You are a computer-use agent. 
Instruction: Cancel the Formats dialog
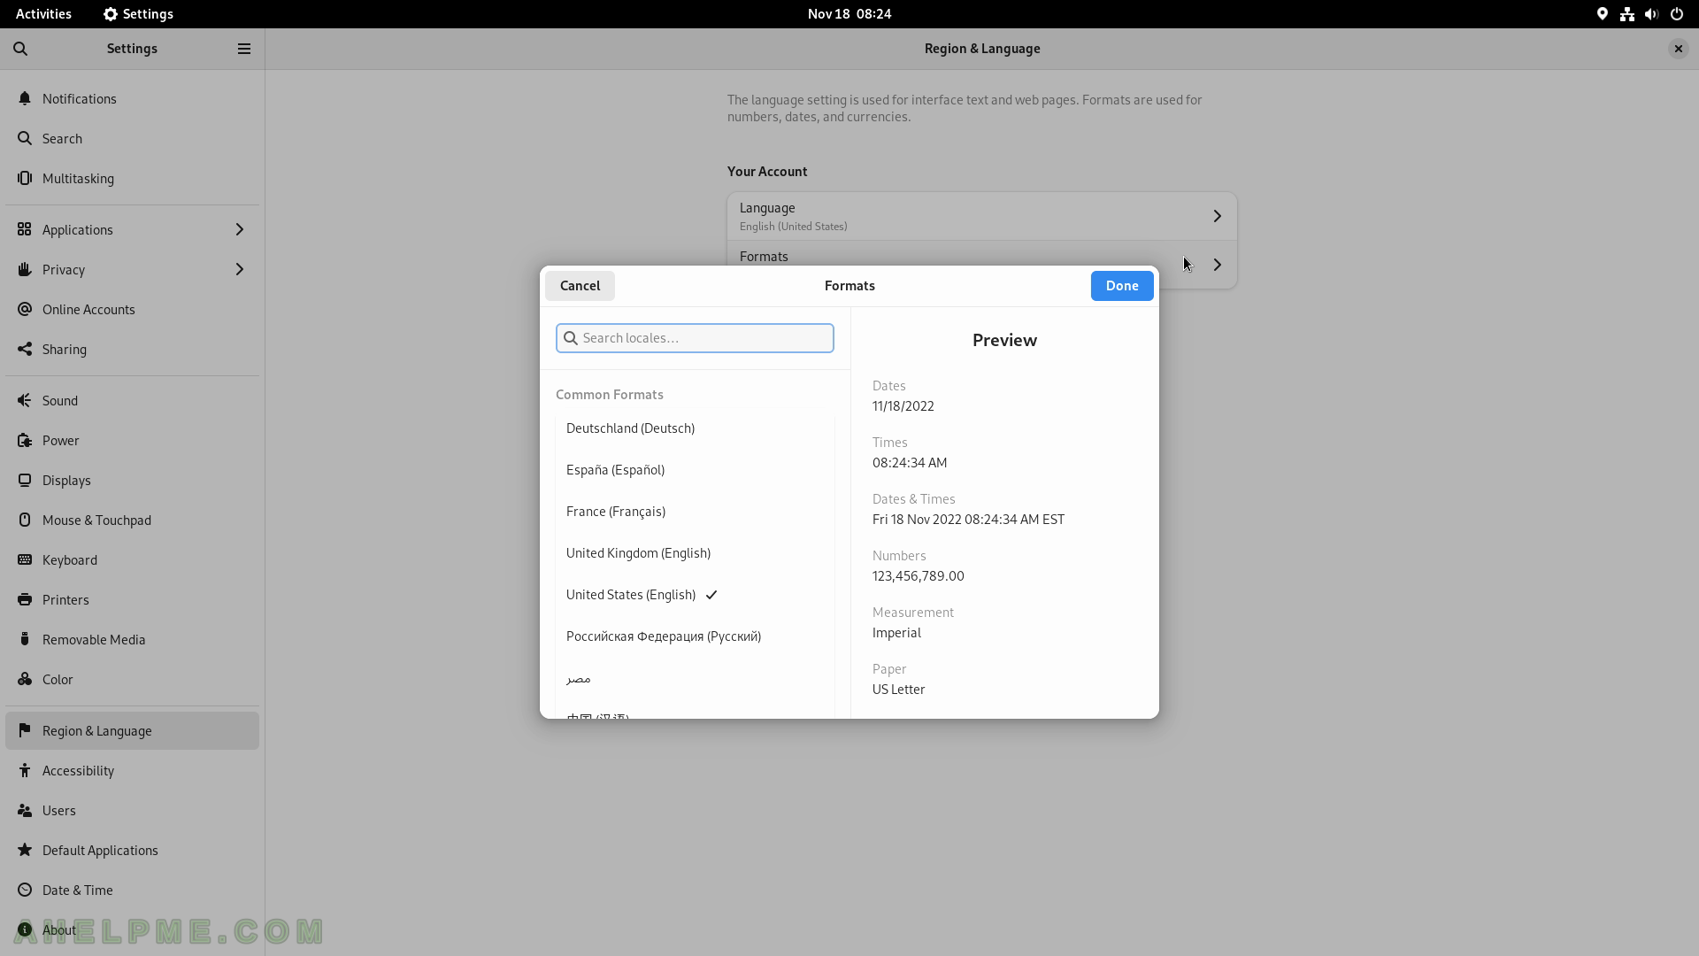[x=580, y=286]
